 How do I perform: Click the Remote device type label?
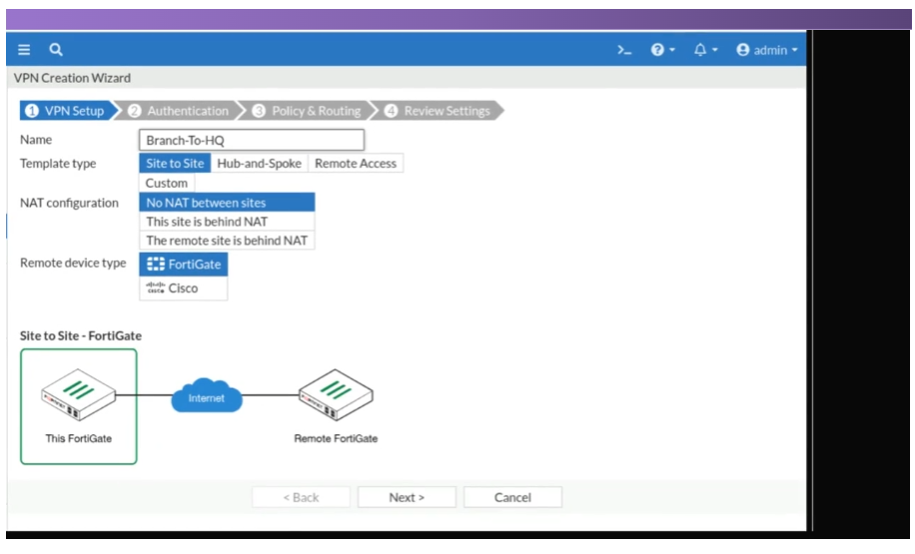[73, 263]
